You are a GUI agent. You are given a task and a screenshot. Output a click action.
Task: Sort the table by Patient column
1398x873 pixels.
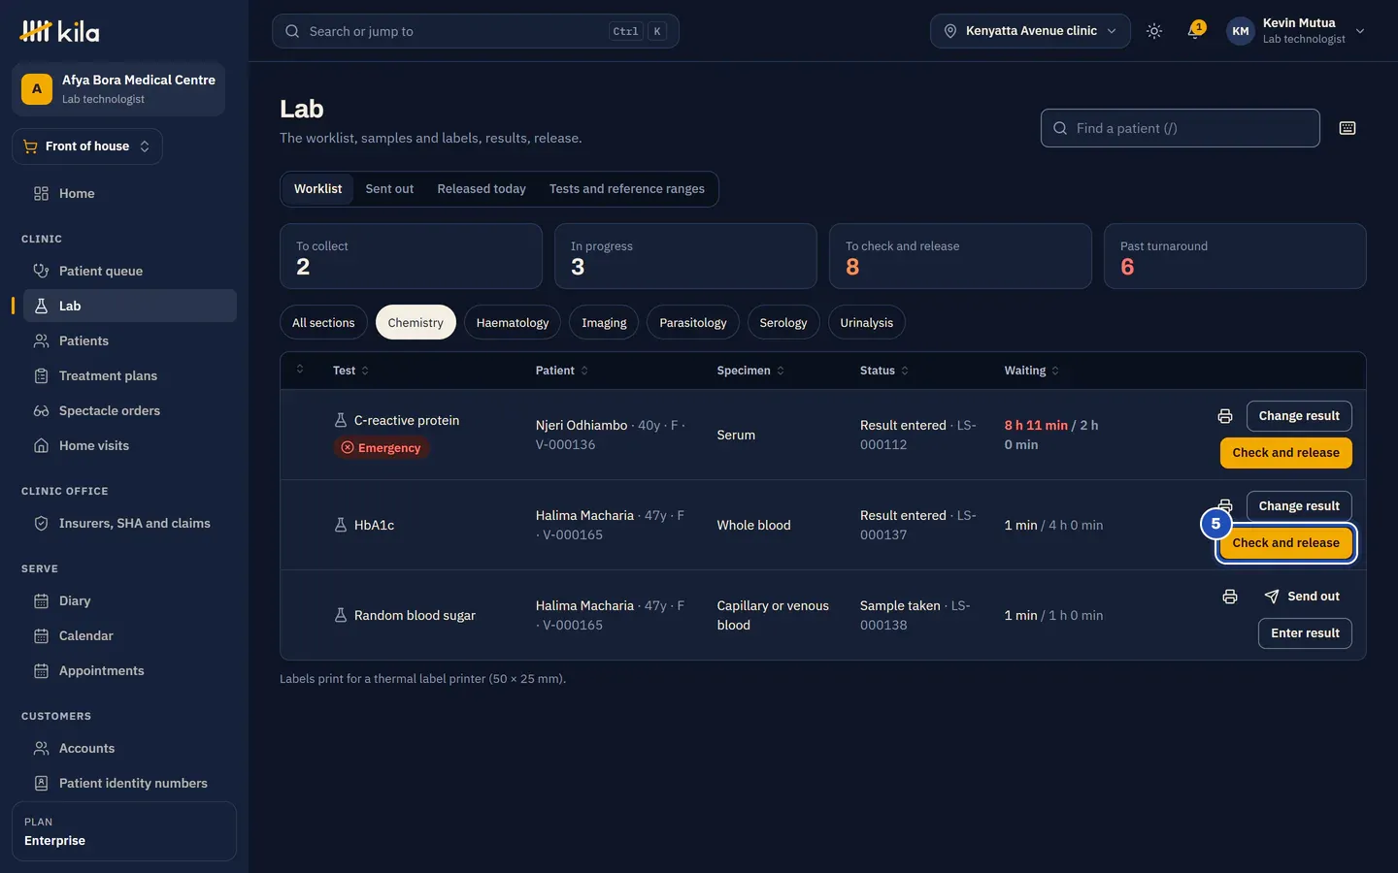[562, 371]
